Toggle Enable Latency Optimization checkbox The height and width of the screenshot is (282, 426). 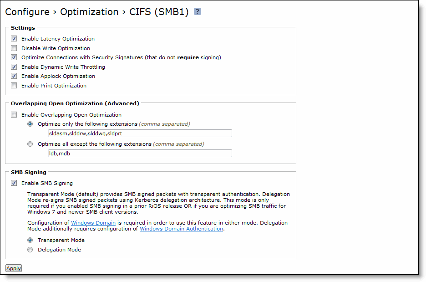14,39
